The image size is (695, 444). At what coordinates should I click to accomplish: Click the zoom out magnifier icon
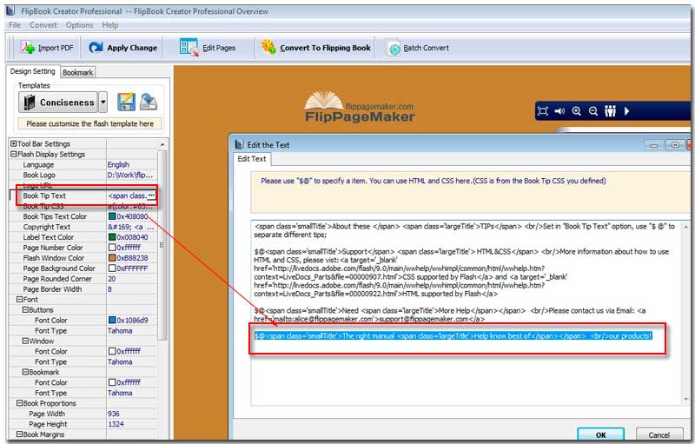coord(593,110)
